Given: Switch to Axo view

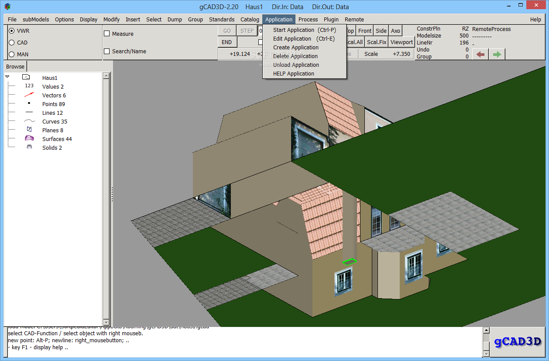Looking at the screenshot, I should pyautogui.click(x=395, y=31).
